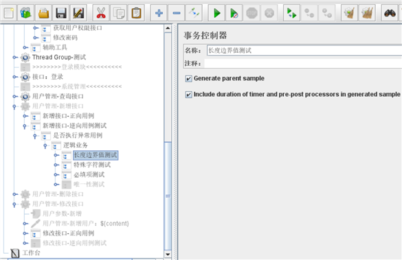Click the Toggle enable/disable icon
The image size is (402, 260).
click(x=194, y=13)
